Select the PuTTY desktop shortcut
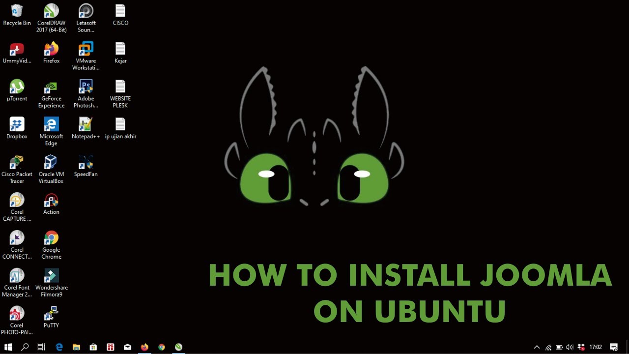Image resolution: width=629 pixels, height=354 pixels. 51,317
